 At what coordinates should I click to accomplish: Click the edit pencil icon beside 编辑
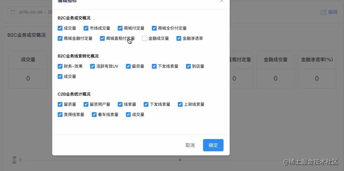pos(324,12)
